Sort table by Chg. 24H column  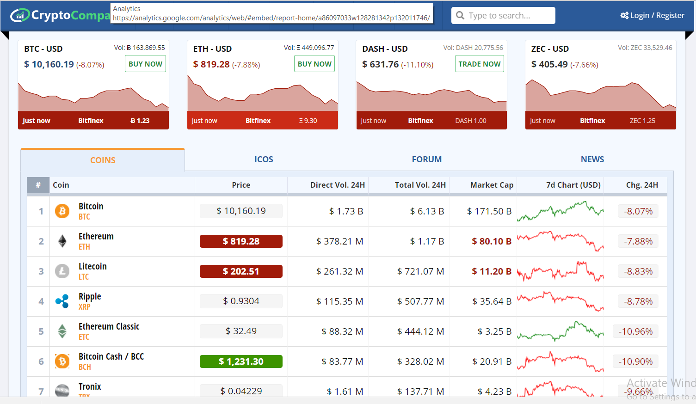(x=641, y=185)
